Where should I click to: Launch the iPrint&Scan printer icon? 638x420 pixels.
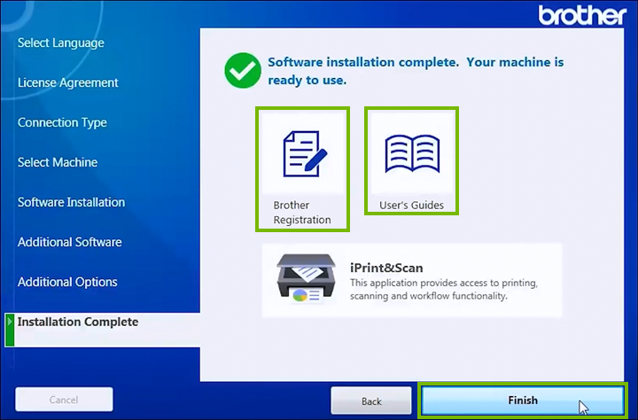tap(307, 279)
